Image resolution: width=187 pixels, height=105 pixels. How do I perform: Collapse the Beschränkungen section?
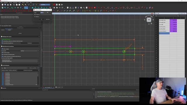pos(39,65)
